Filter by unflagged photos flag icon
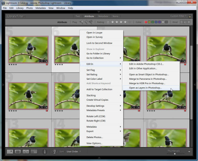The image size is (198, 161). coord(86,22)
